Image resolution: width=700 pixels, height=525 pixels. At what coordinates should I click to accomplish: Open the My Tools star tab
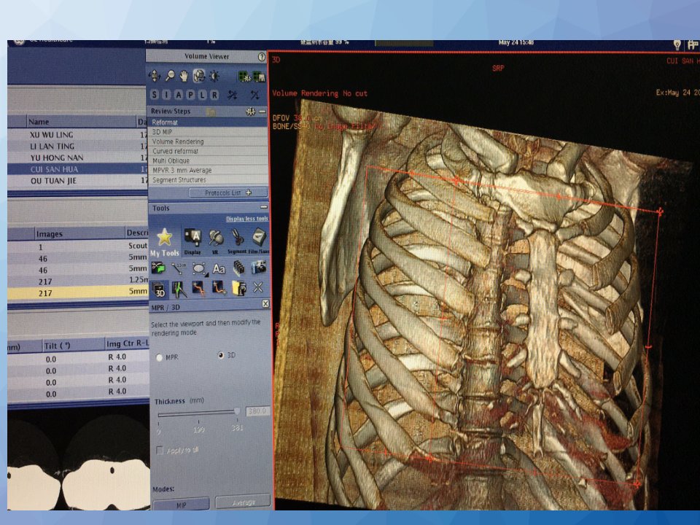tap(165, 241)
